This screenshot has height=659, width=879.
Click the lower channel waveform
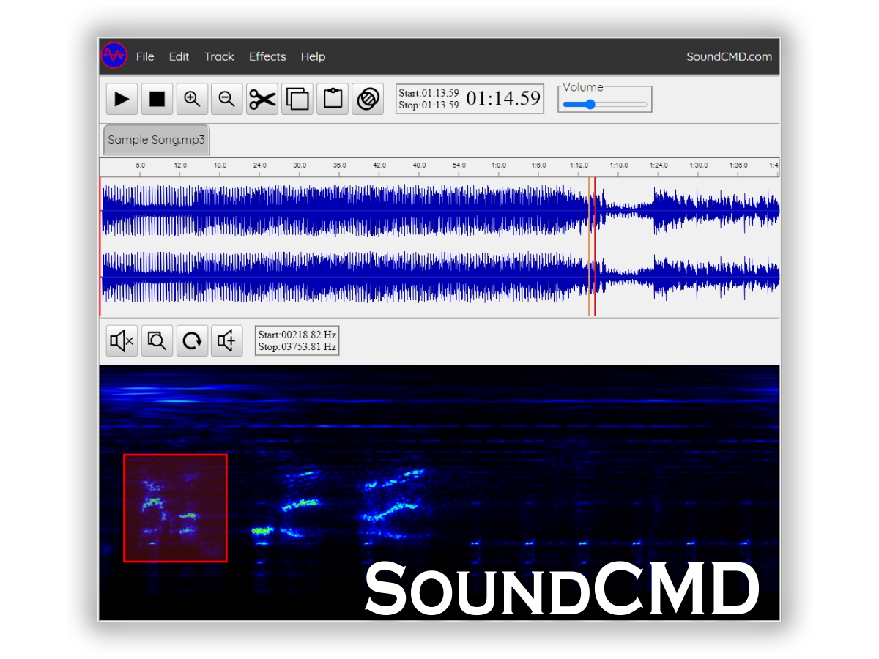(x=440, y=278)
